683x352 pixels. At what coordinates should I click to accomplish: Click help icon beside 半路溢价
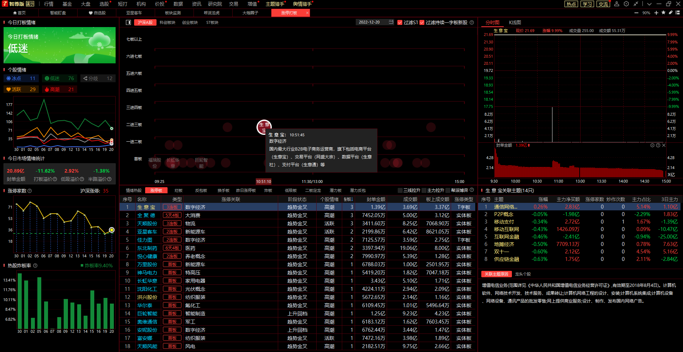click(109, 179)
